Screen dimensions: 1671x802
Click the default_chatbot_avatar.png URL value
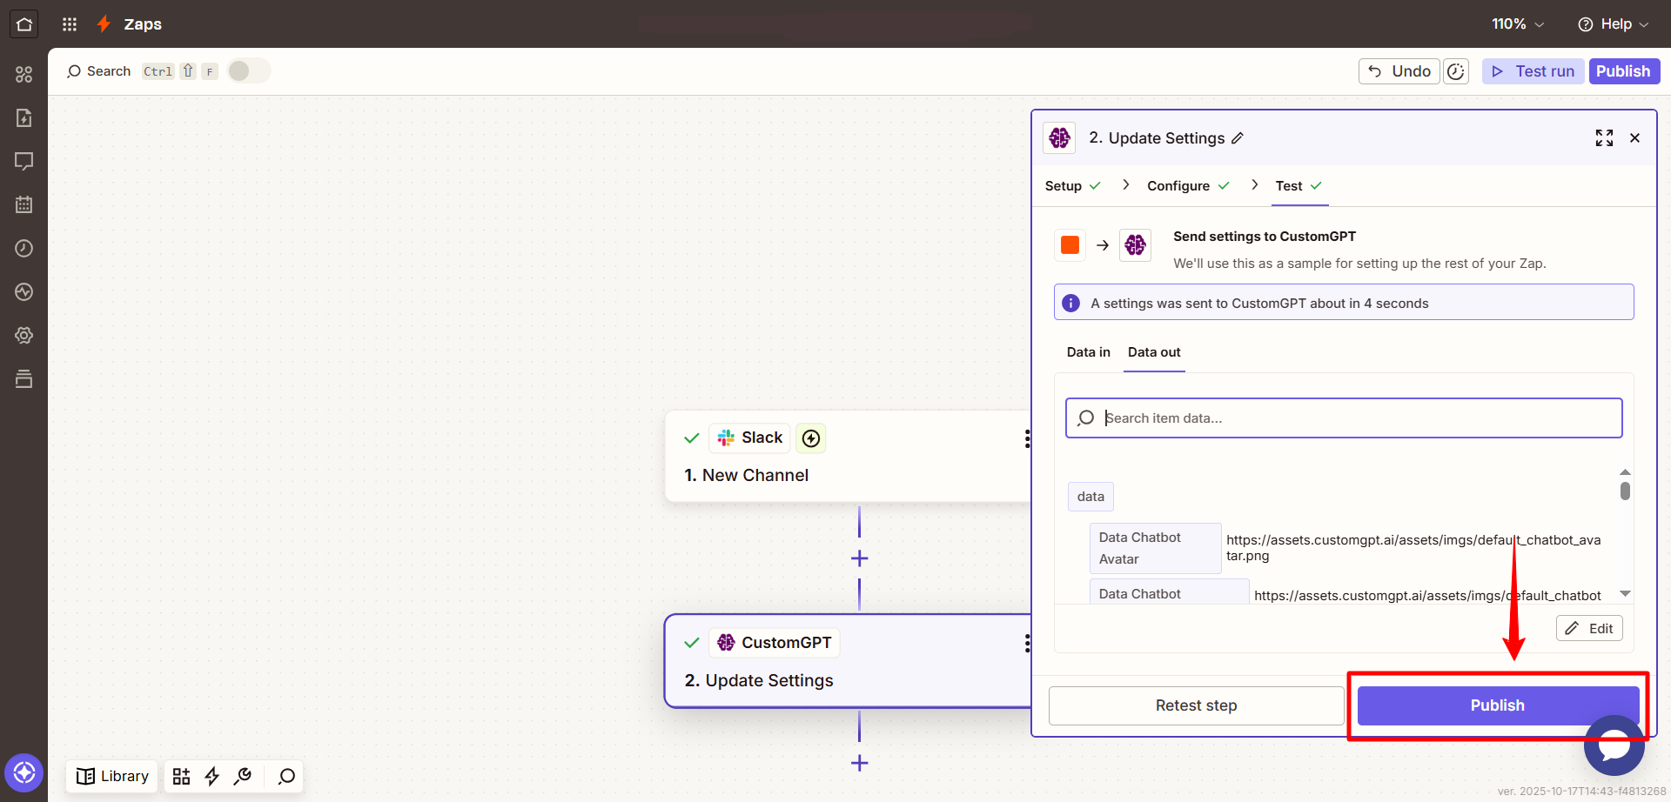[1413, 548]
